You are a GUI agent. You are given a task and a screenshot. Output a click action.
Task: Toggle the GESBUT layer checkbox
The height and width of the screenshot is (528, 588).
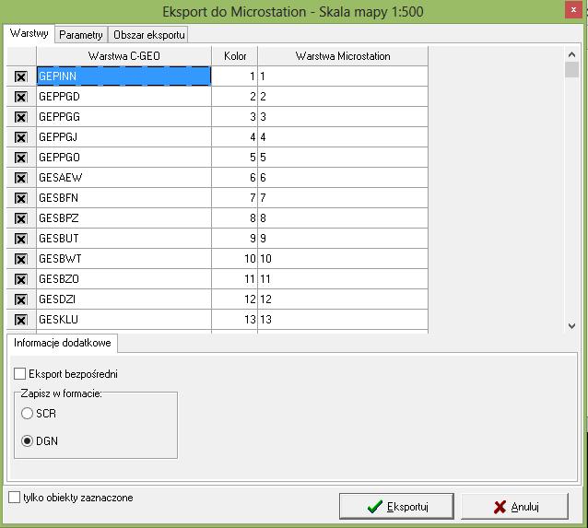point(20,239)
